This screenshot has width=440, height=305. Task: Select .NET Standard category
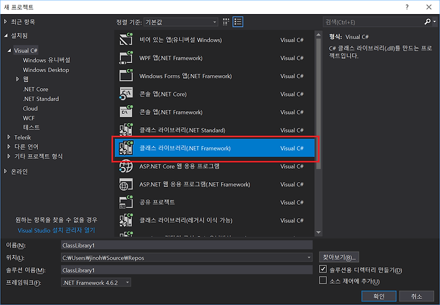41,99
